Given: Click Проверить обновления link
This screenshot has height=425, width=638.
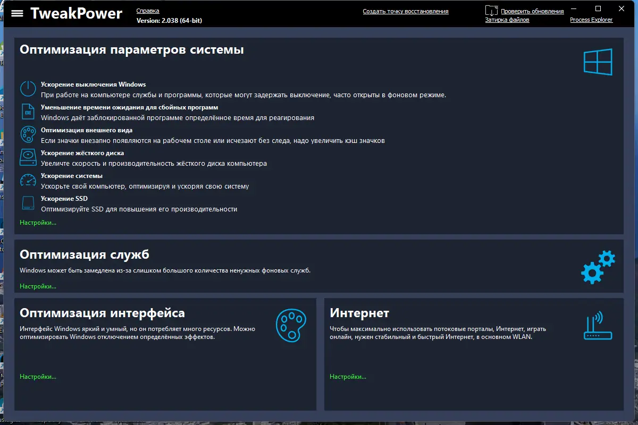Looking at the screenshot, I should click(532, 11).
